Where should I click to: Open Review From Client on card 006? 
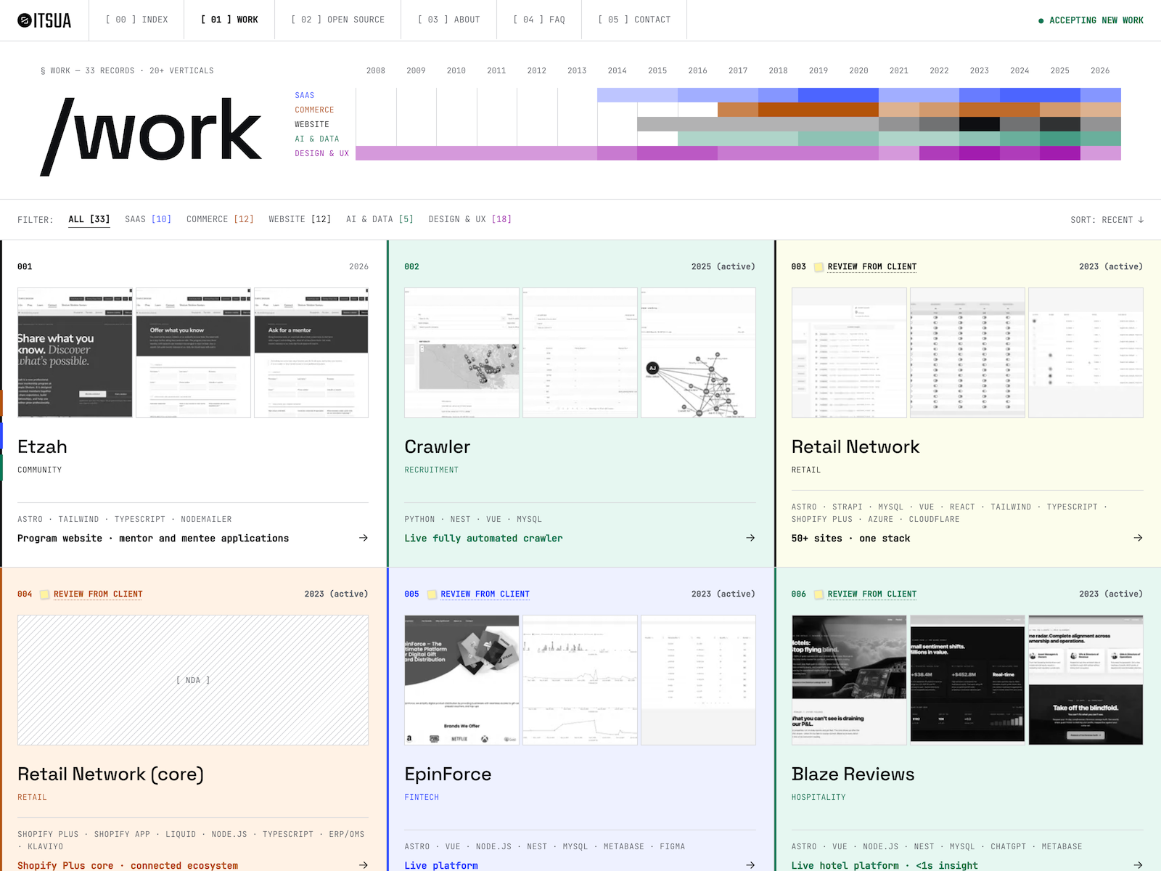point(872,594)
